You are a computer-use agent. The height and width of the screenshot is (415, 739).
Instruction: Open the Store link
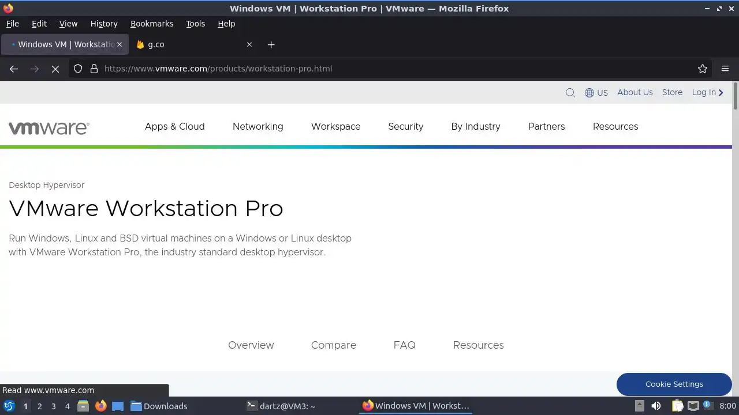pos(672,92)
